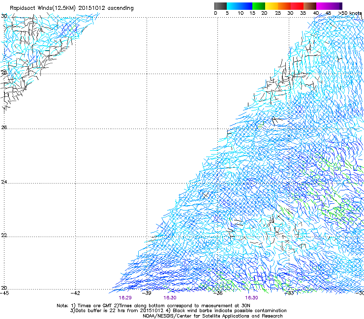Select the longitude axis label '-36'
Screen dimensions: 364x319
(218, 293)
